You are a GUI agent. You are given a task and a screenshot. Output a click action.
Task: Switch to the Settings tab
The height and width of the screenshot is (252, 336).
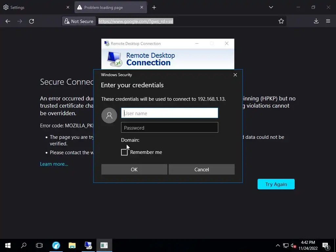(36, 7)
